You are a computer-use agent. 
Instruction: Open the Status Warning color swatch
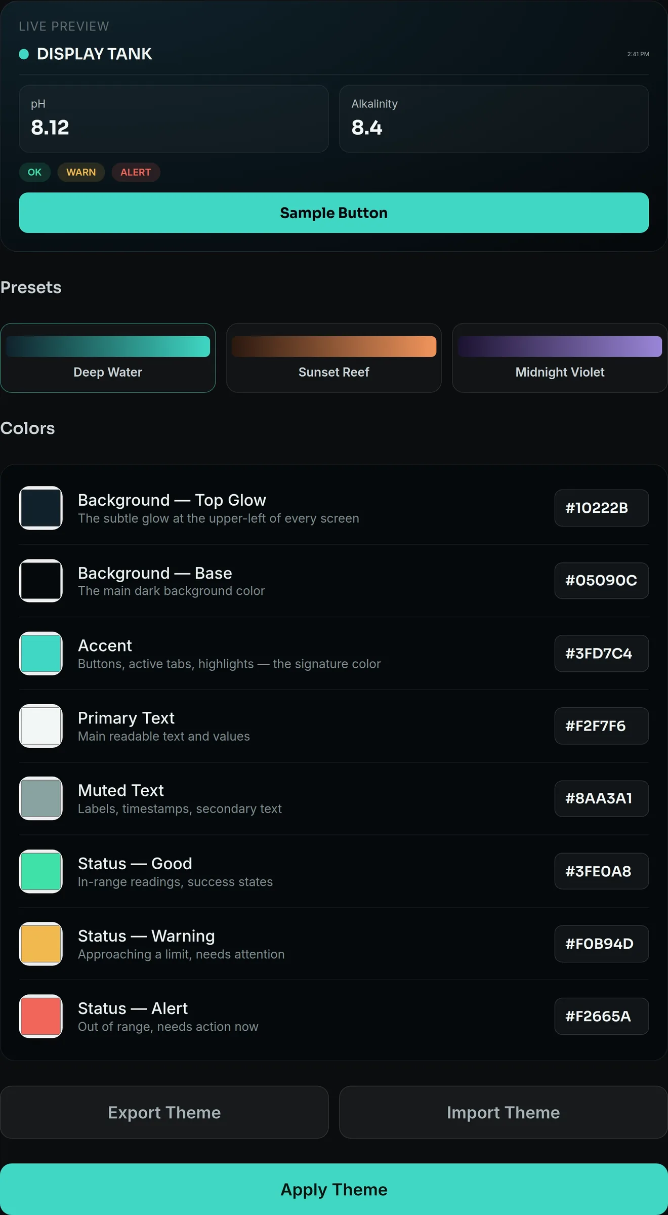40,944
